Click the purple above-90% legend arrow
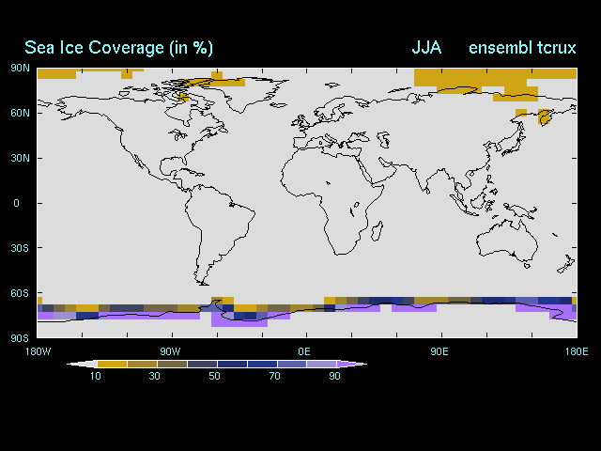The width and height of the screenshot is (601, 451). pos(352,364)
